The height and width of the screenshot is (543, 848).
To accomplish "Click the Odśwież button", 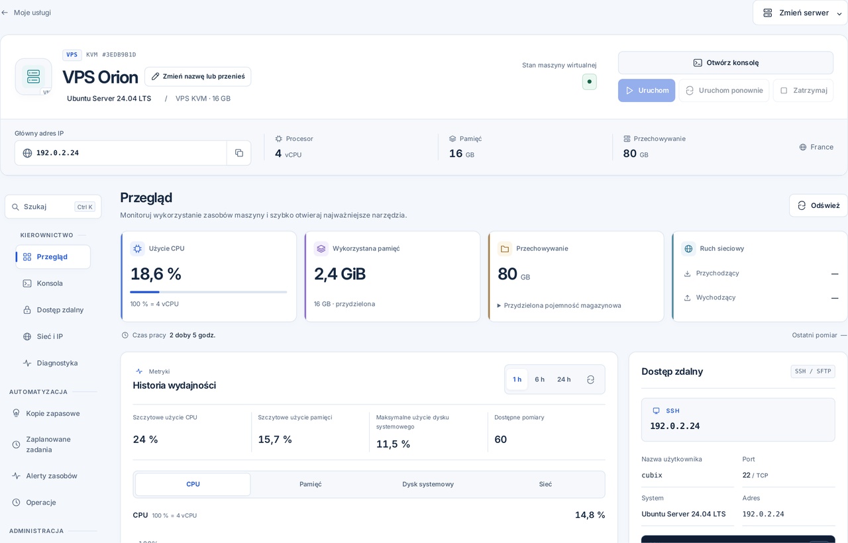I will click(818, 205).
